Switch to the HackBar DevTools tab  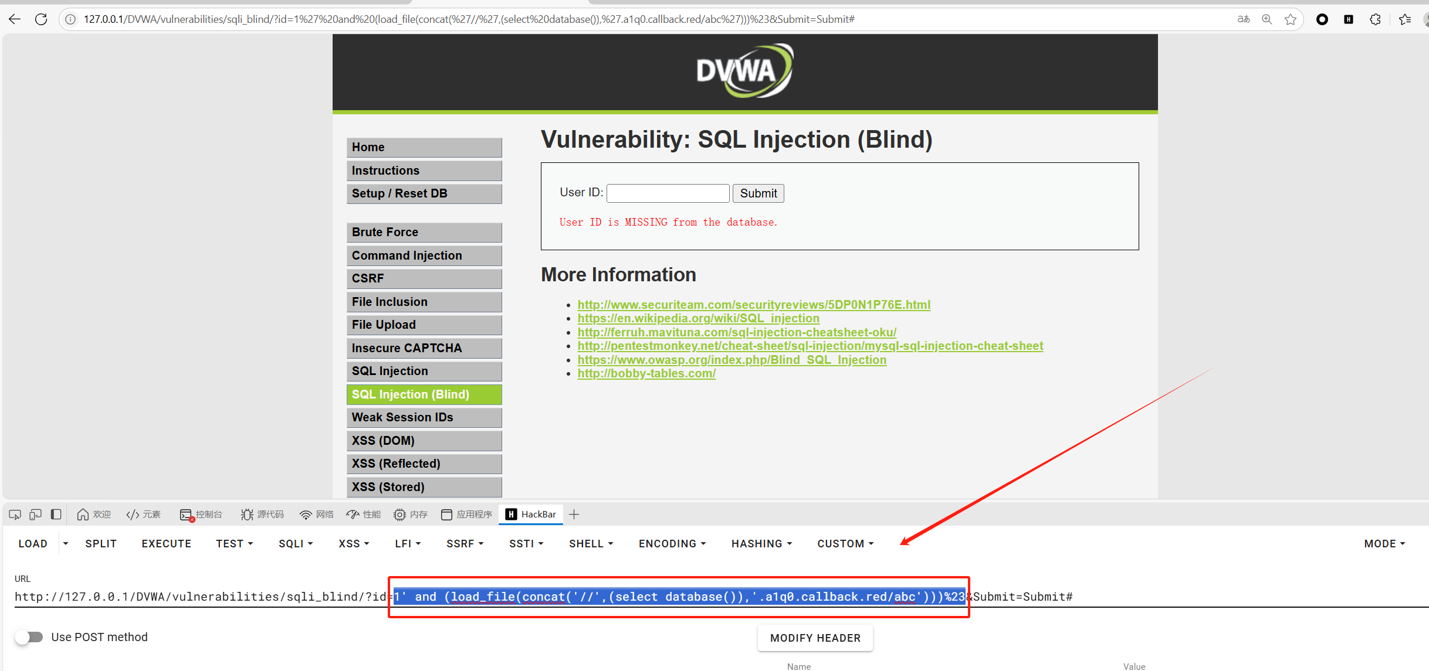tap(531, 515)
